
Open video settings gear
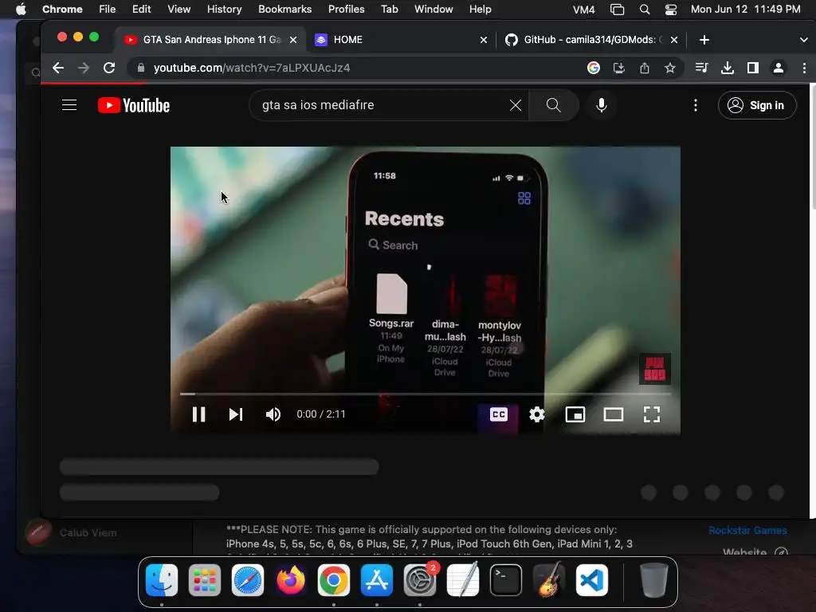coord(537,414)
